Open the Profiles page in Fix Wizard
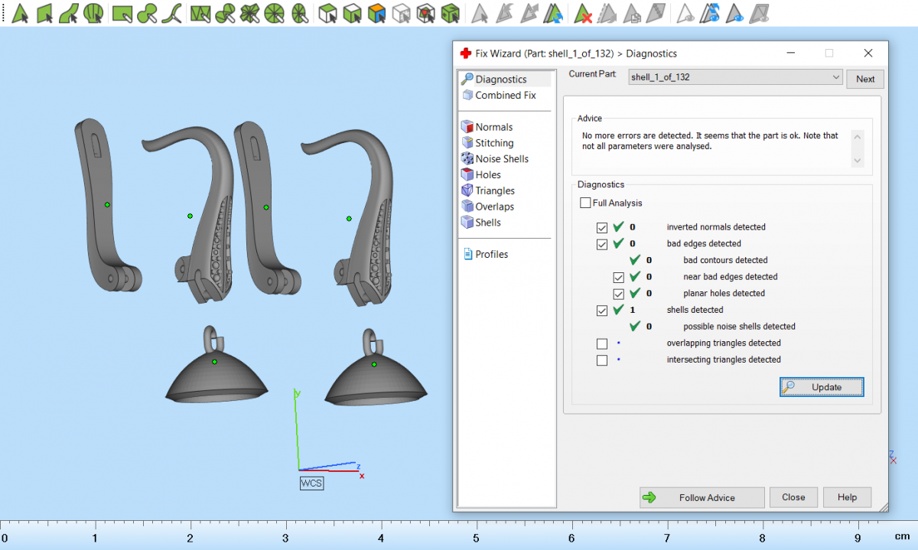 491,255
